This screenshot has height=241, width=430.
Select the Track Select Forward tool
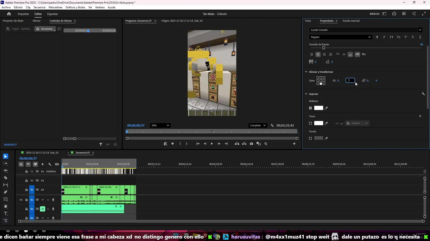[6, 163]
